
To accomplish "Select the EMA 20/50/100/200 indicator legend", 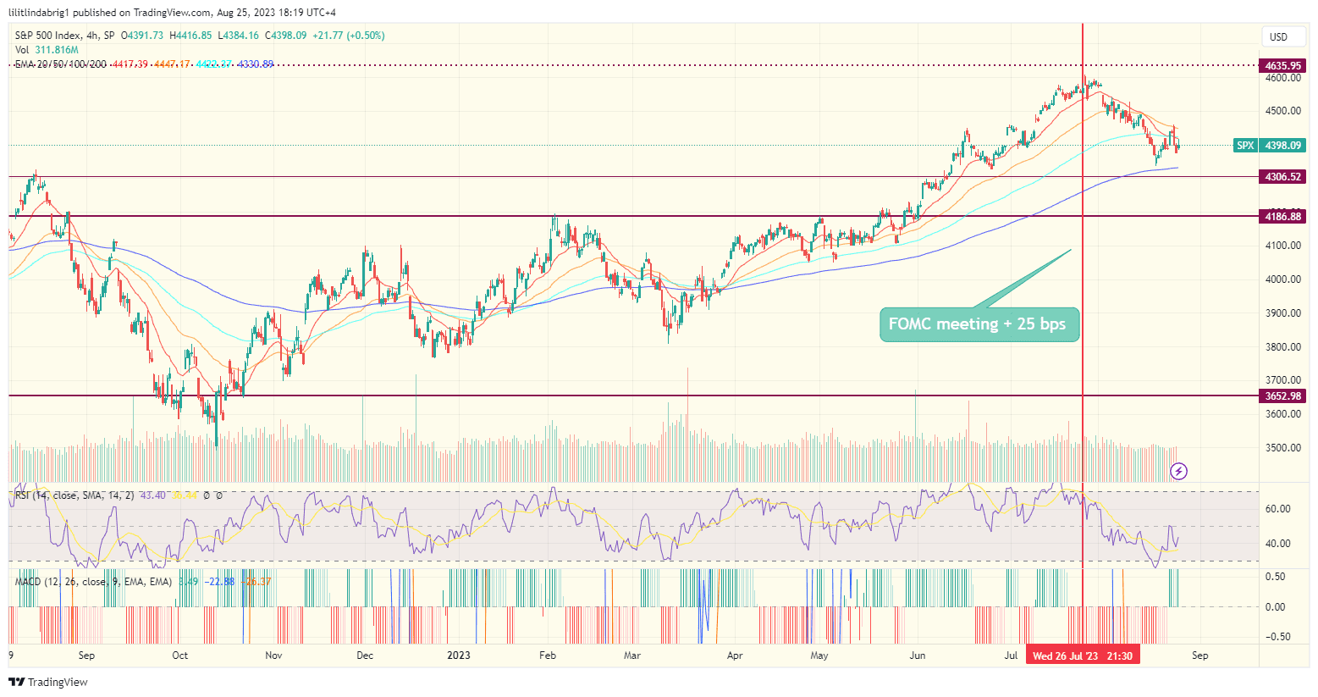I will (61, 64).
